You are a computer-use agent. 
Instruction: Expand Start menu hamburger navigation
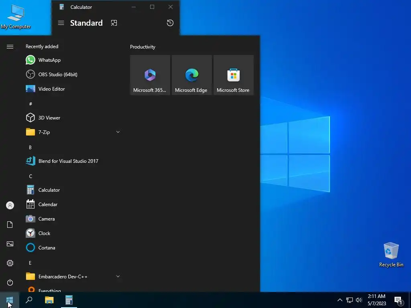[x=10, y=47]
